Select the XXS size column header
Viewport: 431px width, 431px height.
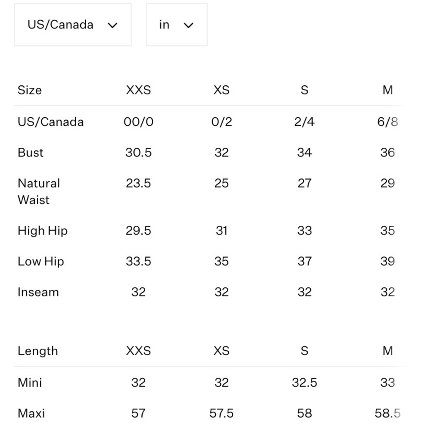pyautogui.click(x=138, y=90)
